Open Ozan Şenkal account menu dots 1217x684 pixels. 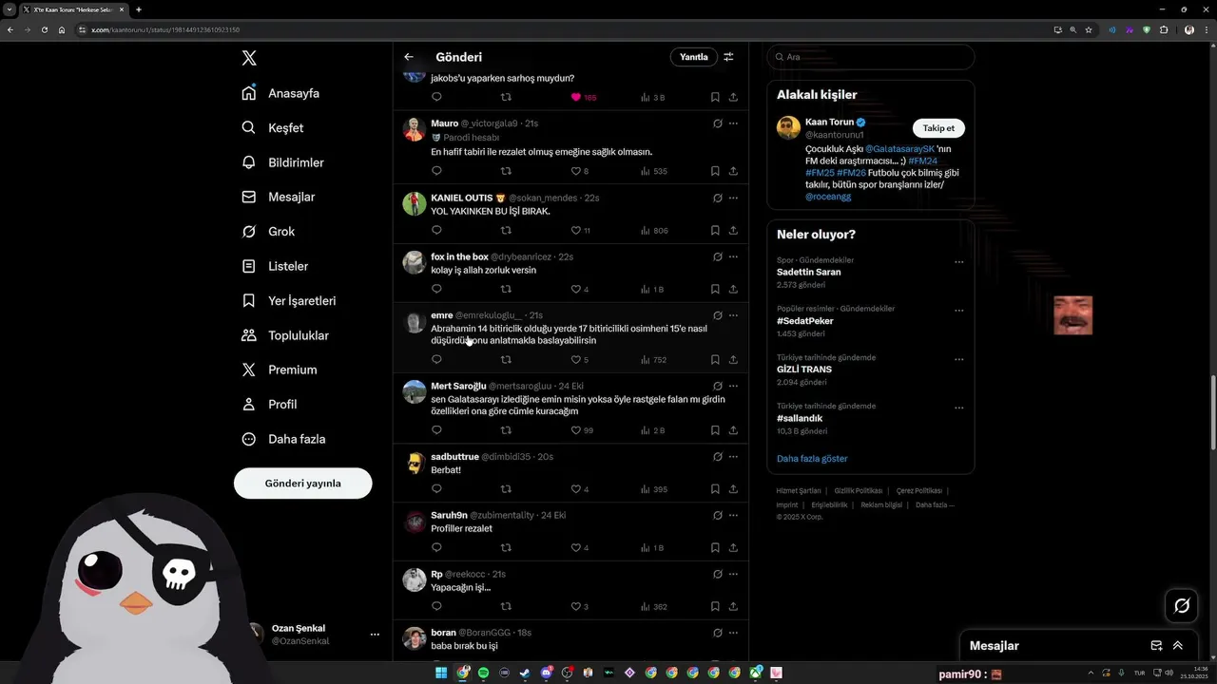point(375,635)
